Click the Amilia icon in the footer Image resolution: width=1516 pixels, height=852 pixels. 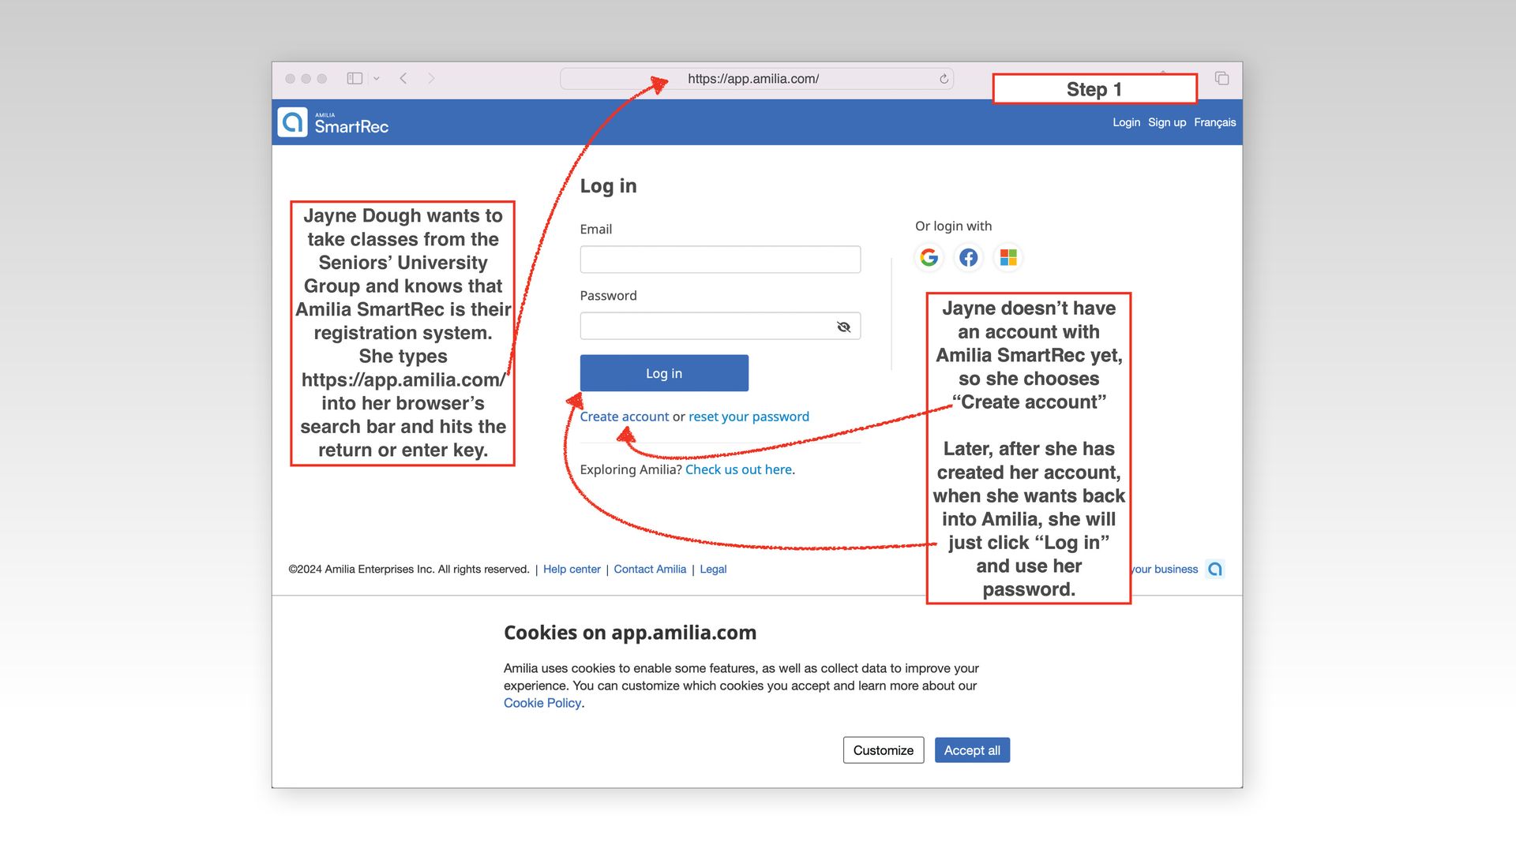click(x=1215, y=569)
